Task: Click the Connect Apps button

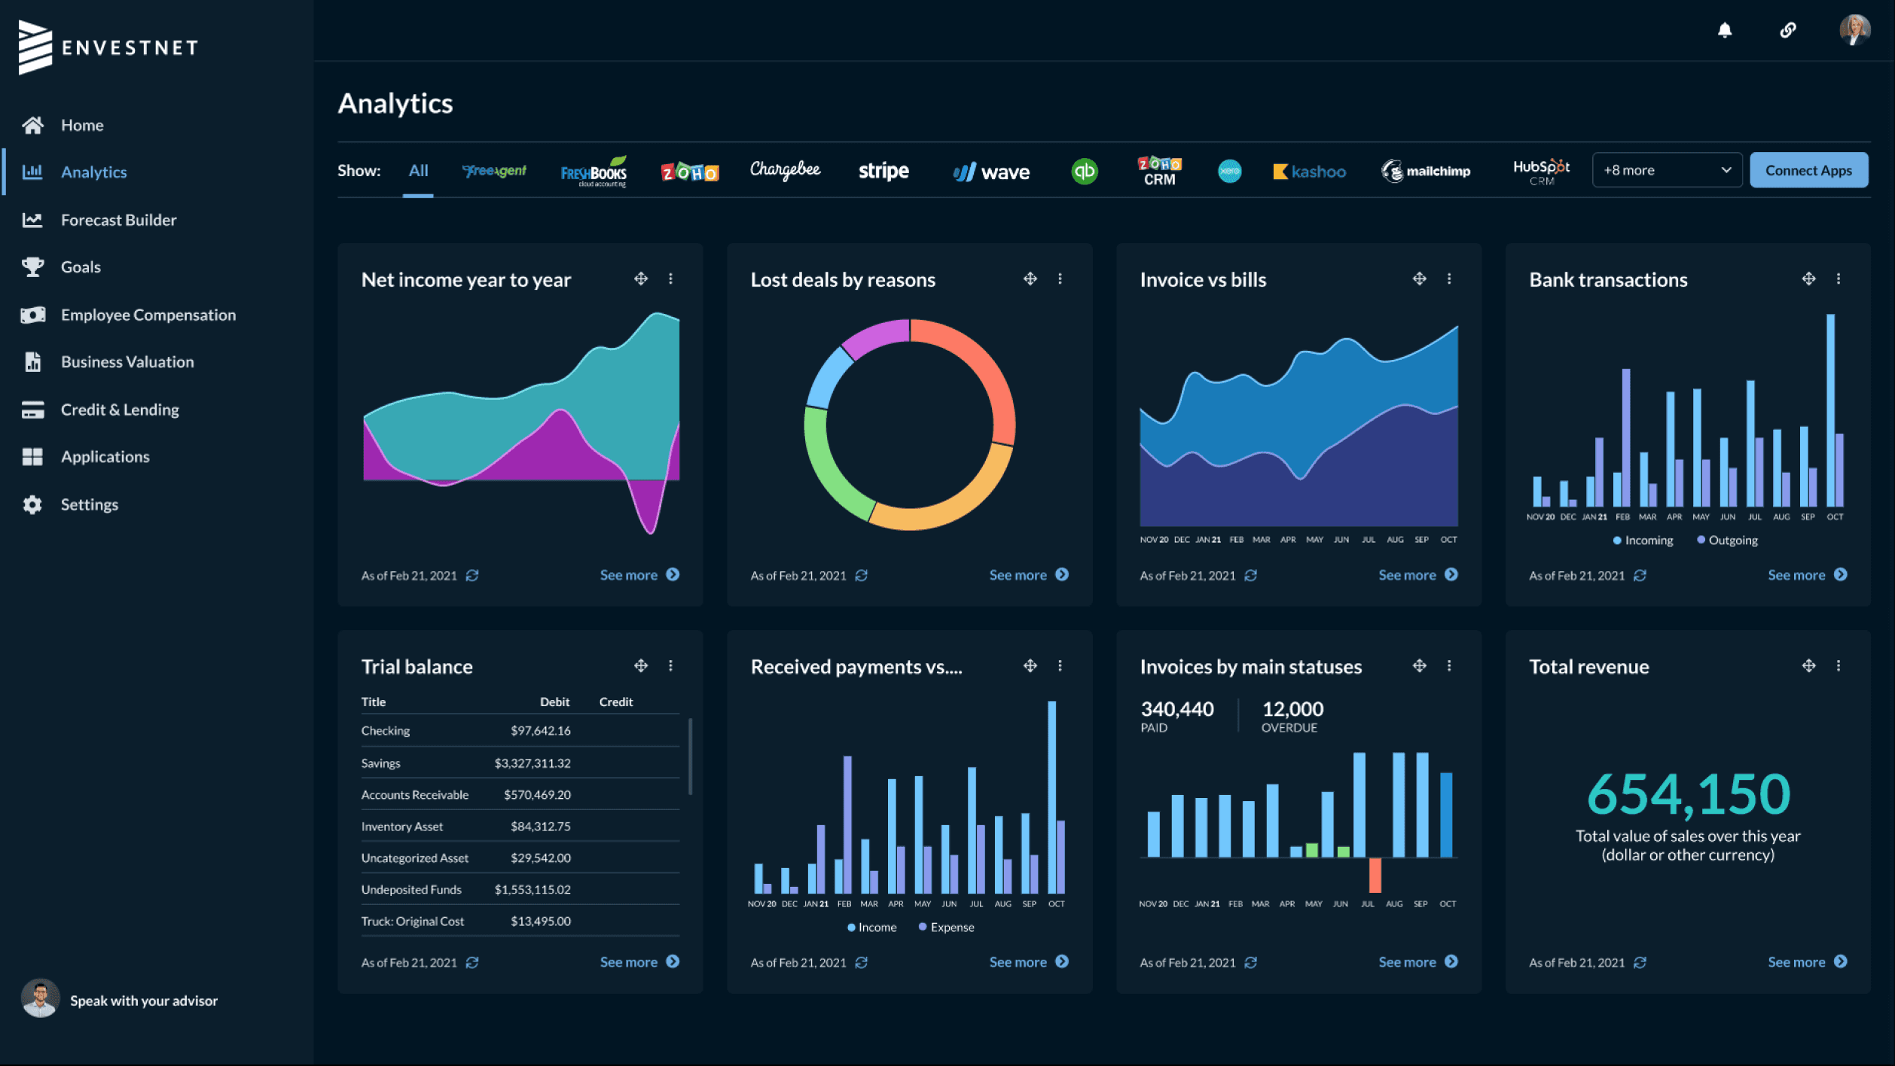Action: (1808, 170)
